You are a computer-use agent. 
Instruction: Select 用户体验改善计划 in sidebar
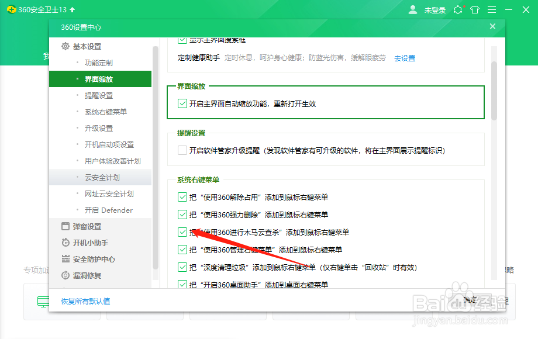[x=100, y=161]
